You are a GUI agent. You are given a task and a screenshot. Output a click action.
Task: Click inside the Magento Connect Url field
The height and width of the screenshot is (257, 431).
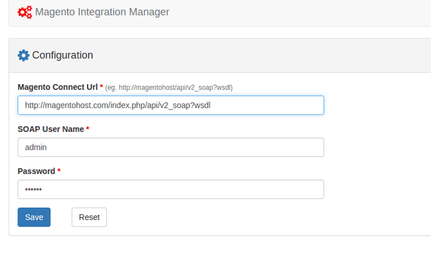coord(170,105)
